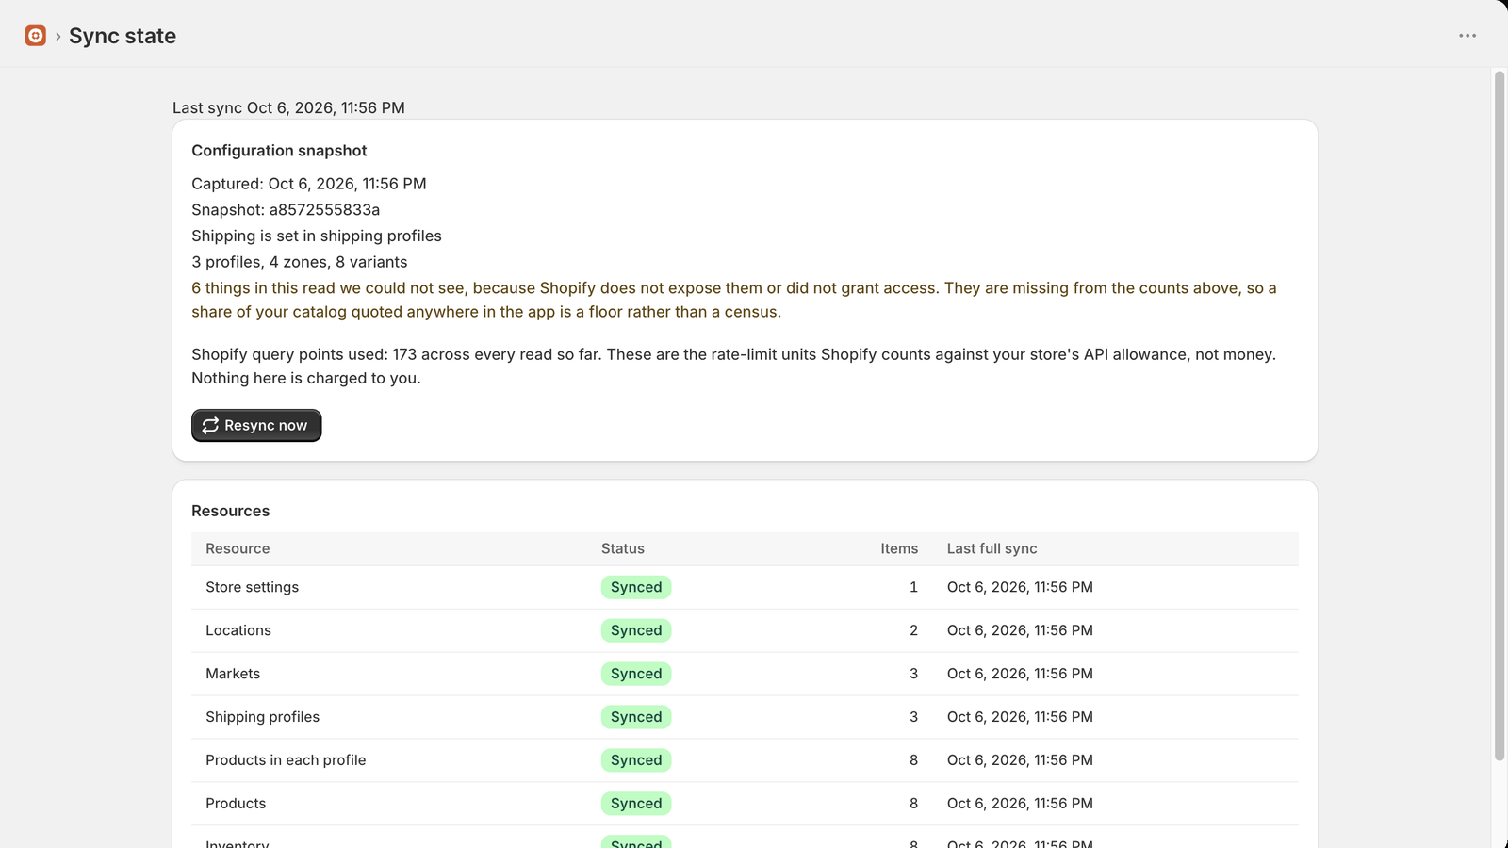Click the Snapshot: a8572555833a line
Screen dimensions: 1508x848
286,210
